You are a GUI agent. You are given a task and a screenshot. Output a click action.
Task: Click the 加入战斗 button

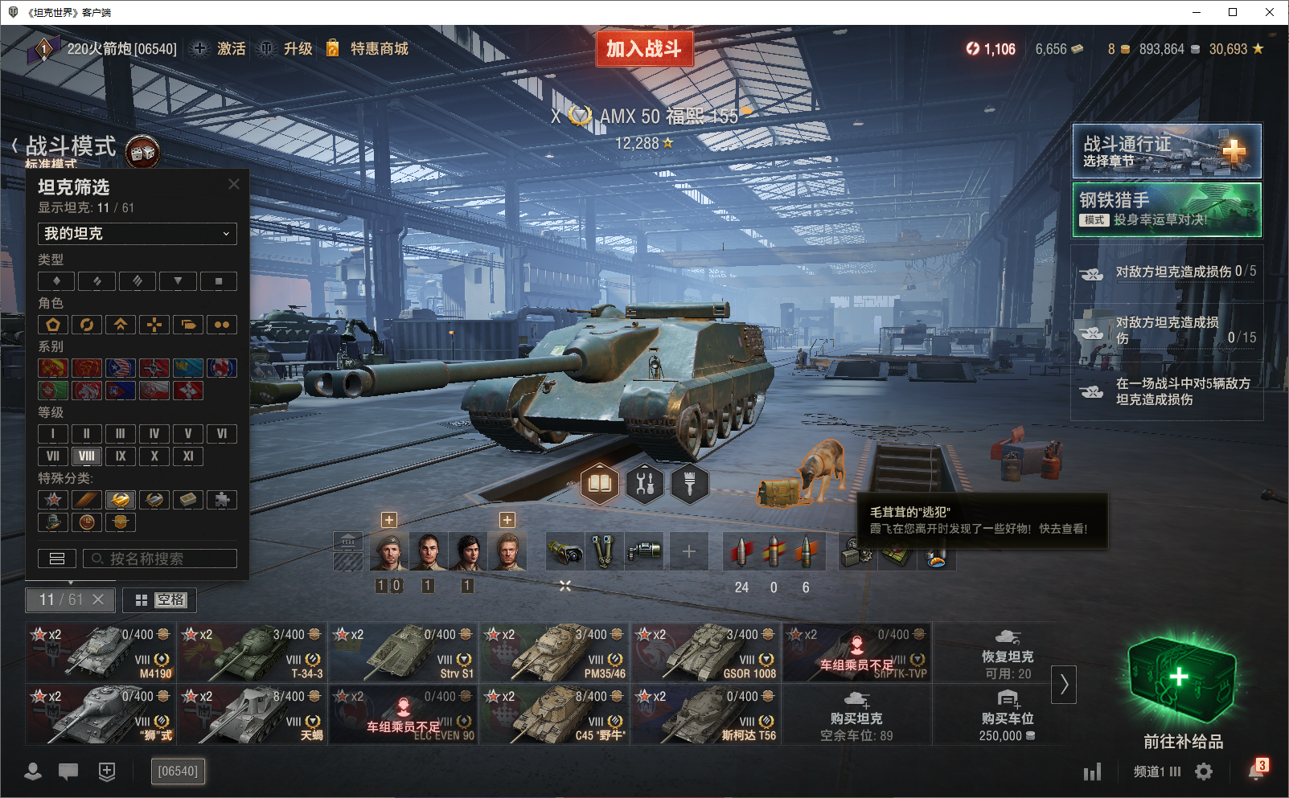[x=644, y=48]
